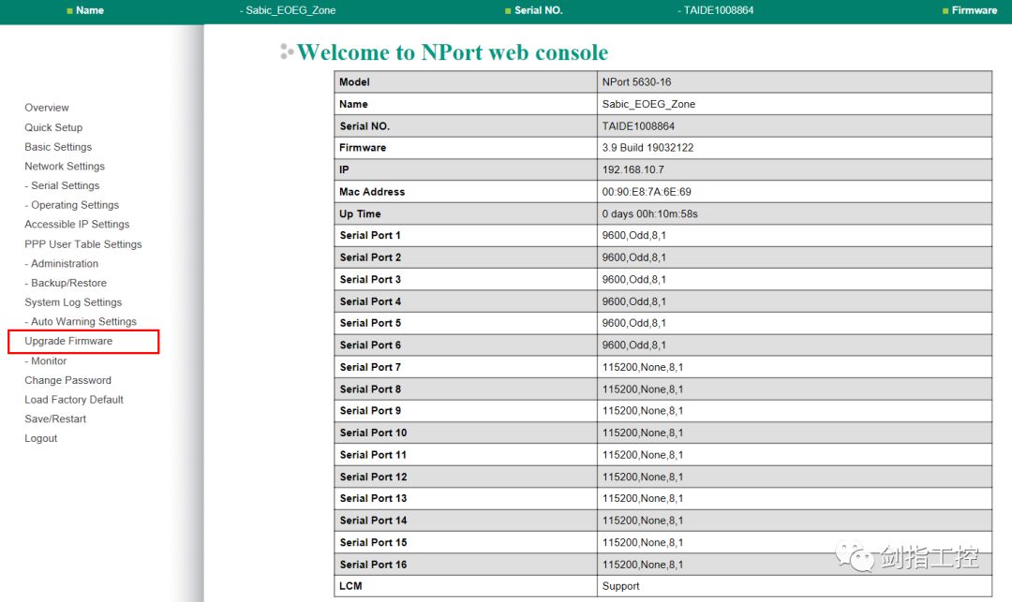Click Mac Address '00:90:E8:7A:6E:69'
This screenshot has height=602, width=1012.
647,191
